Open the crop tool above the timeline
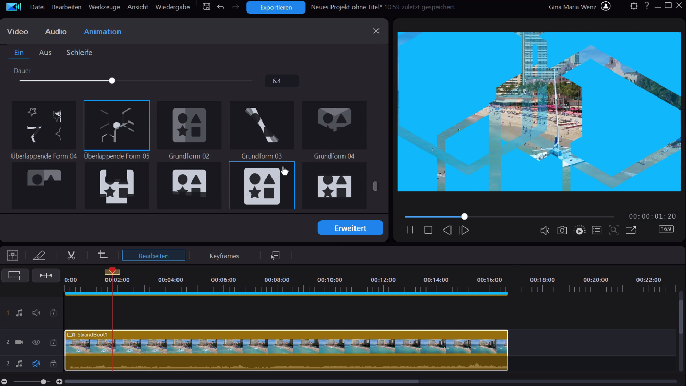Image resolution: width=686 pixels, height=386 pixels. coord(102,255)
